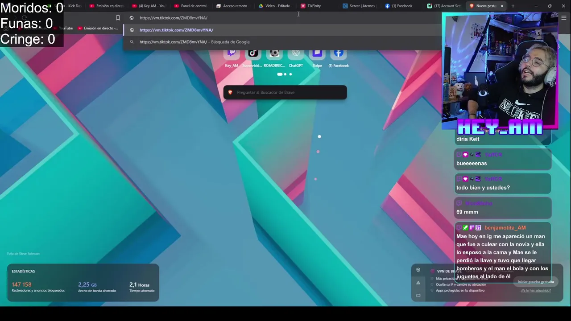This screenshot has height=321, width=571.
Task: Minimize the Brave browser window
Action: point(536,6)
